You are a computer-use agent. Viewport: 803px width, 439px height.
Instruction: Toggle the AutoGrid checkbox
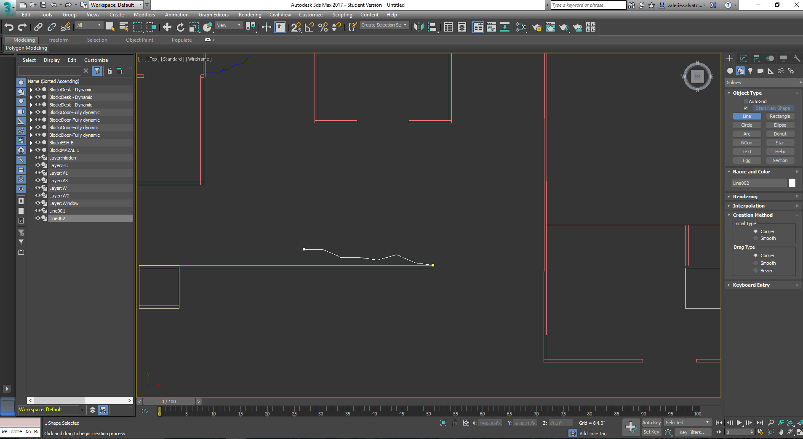tap(746, 101)
